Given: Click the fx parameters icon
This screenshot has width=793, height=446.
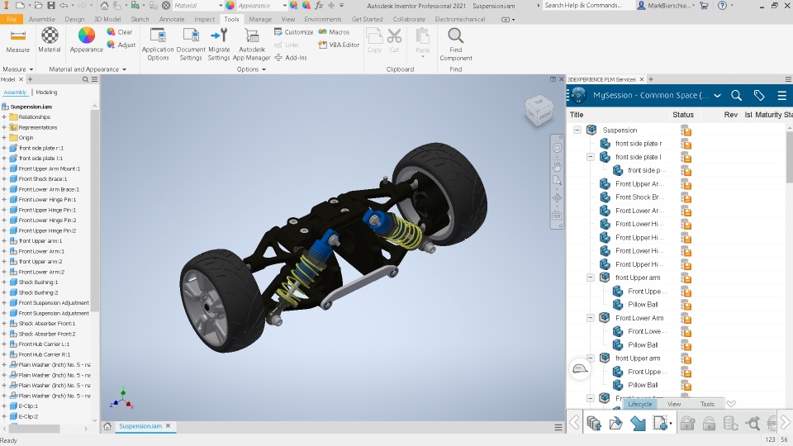Looking at the screenshot, I should [319, 6].
